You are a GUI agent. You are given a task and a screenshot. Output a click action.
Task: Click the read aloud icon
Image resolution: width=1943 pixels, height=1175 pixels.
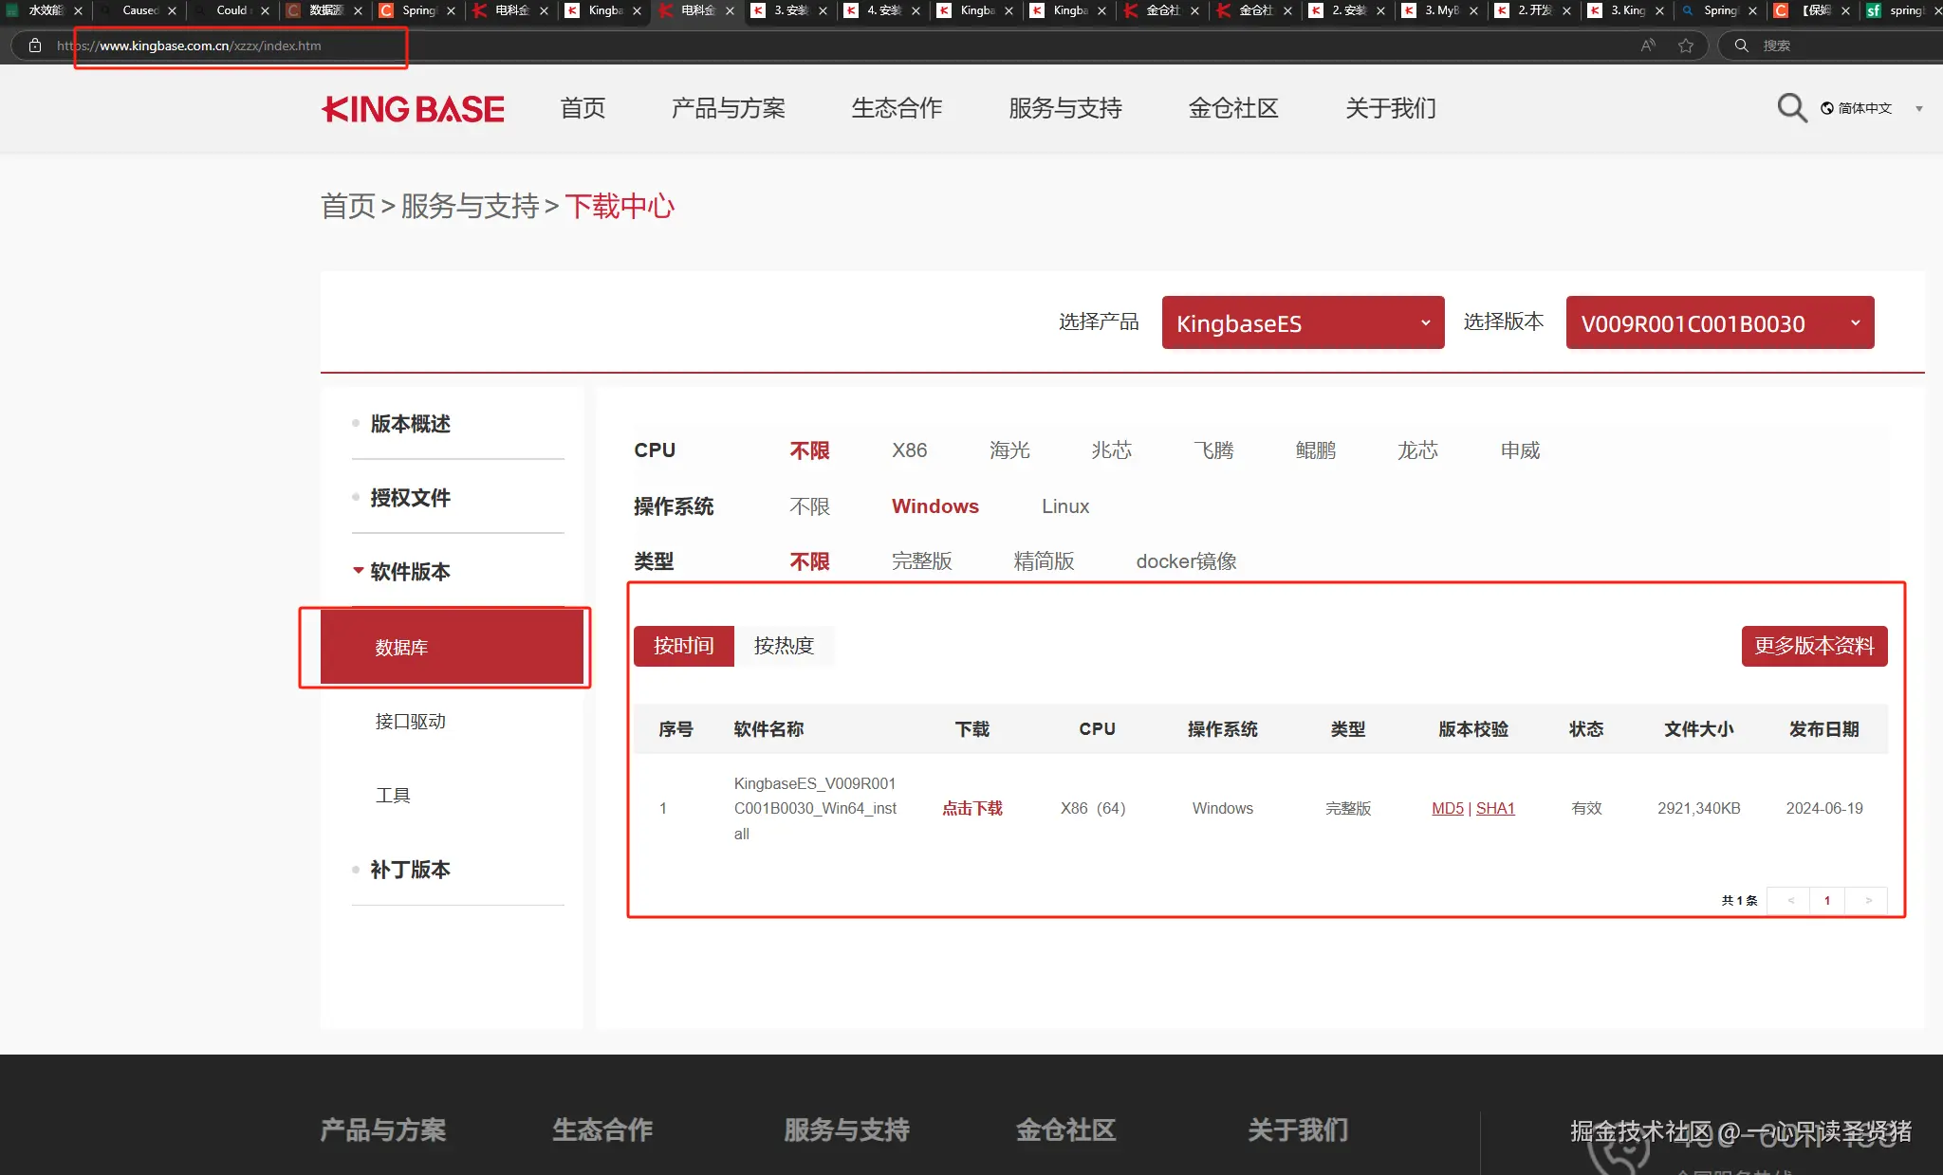1648,46
